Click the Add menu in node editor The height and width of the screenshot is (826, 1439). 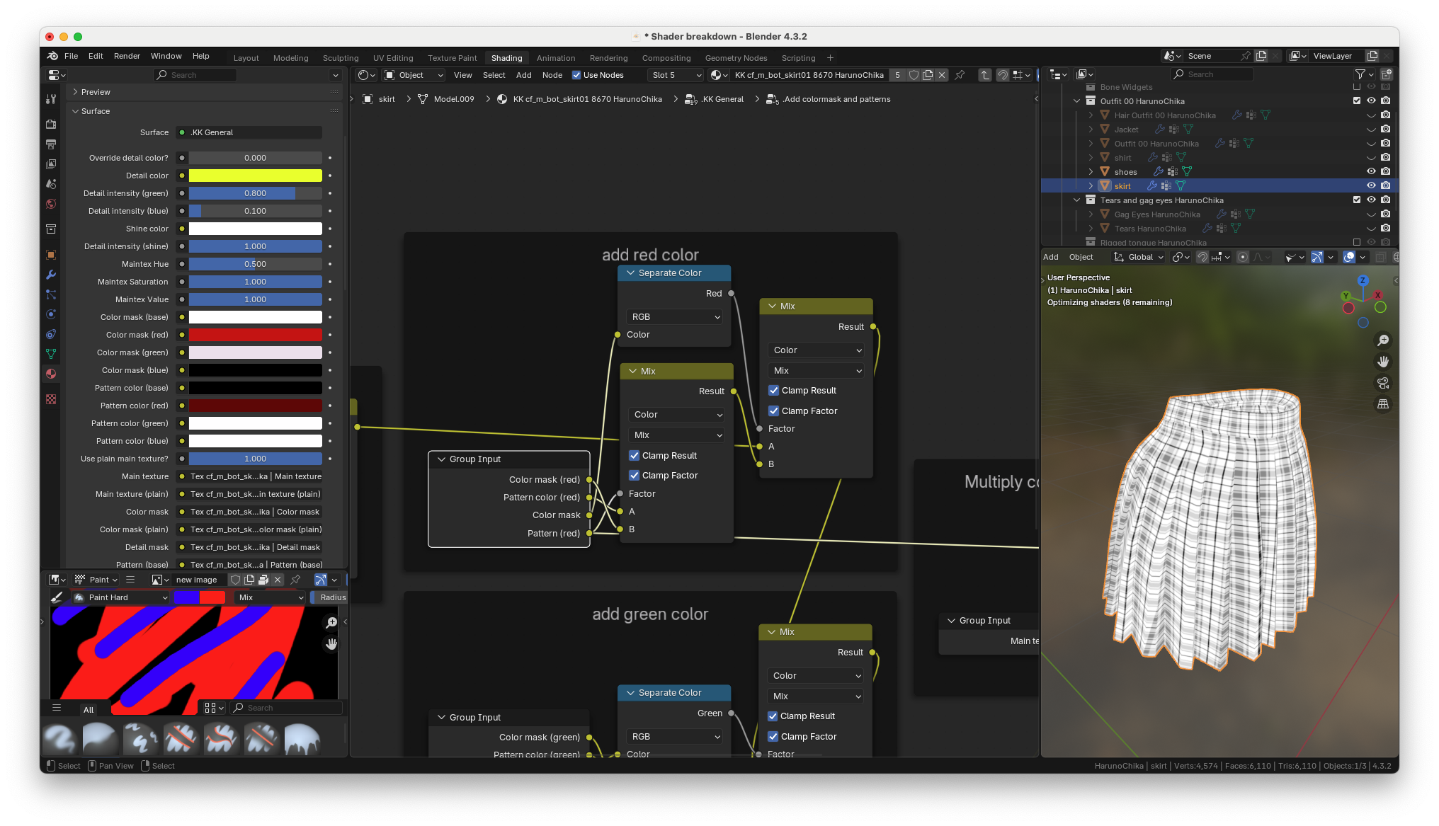click(523, 75)
